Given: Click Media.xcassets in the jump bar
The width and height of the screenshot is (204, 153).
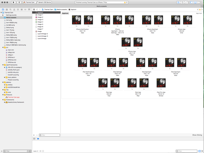Looking at the screenshot, I should (x=61, y=9).
